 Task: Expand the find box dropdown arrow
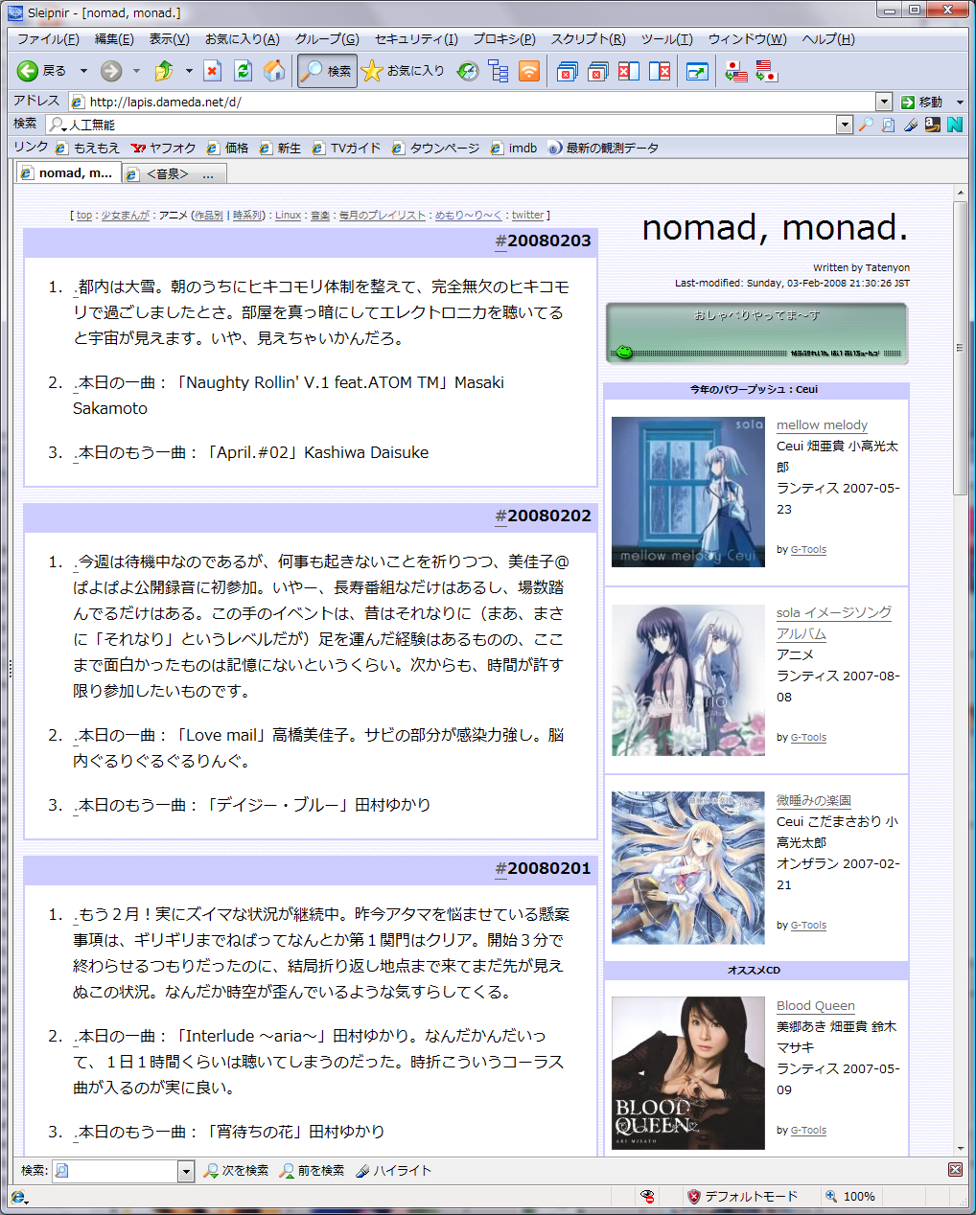pos(186,1171)
